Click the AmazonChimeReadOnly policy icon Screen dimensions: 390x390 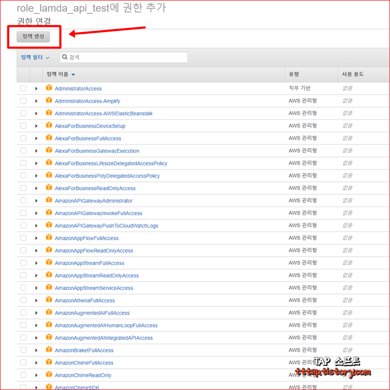click(x=49, y=374)
